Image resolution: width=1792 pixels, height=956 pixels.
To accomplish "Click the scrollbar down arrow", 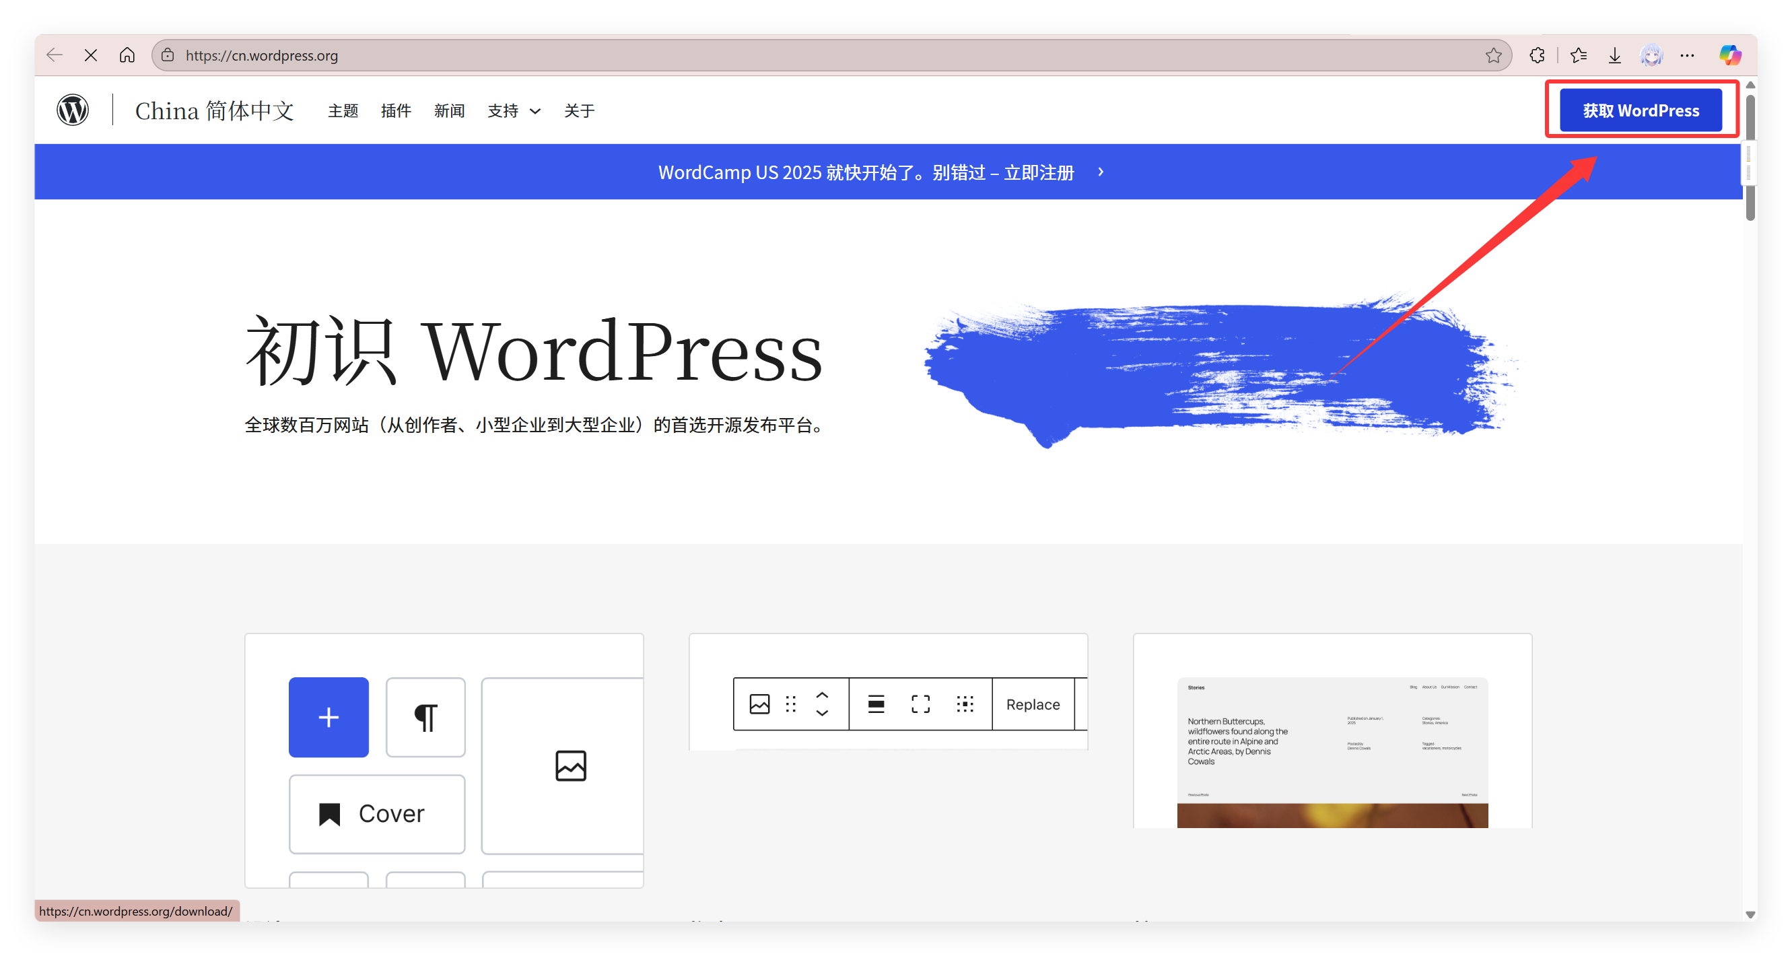I will 1750,914.
